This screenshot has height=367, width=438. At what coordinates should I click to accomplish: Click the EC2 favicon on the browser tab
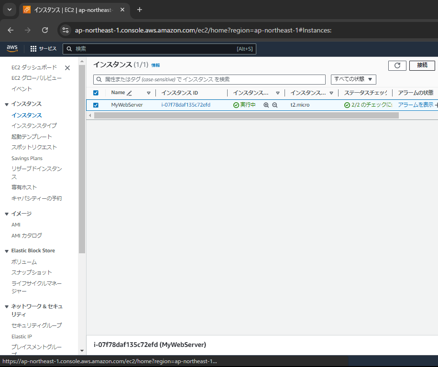[27, 10]
